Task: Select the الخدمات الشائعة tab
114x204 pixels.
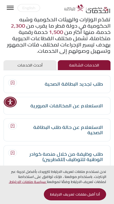Action: pos(84,65)
